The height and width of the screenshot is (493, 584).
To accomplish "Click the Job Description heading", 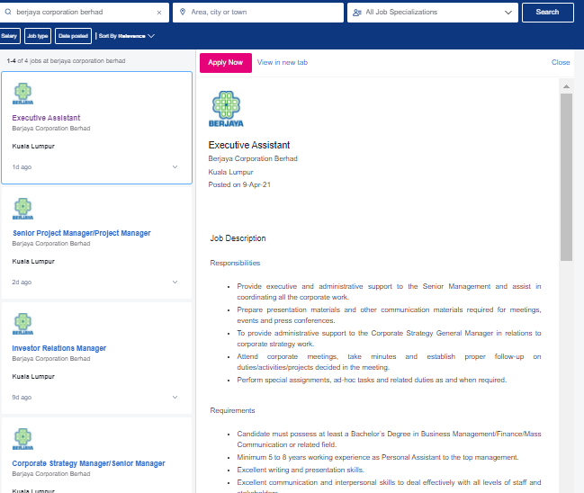I will pyautogui.click(x=238, y=238).
